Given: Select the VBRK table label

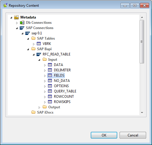Looking at the screenshot, I should (47, 44).
